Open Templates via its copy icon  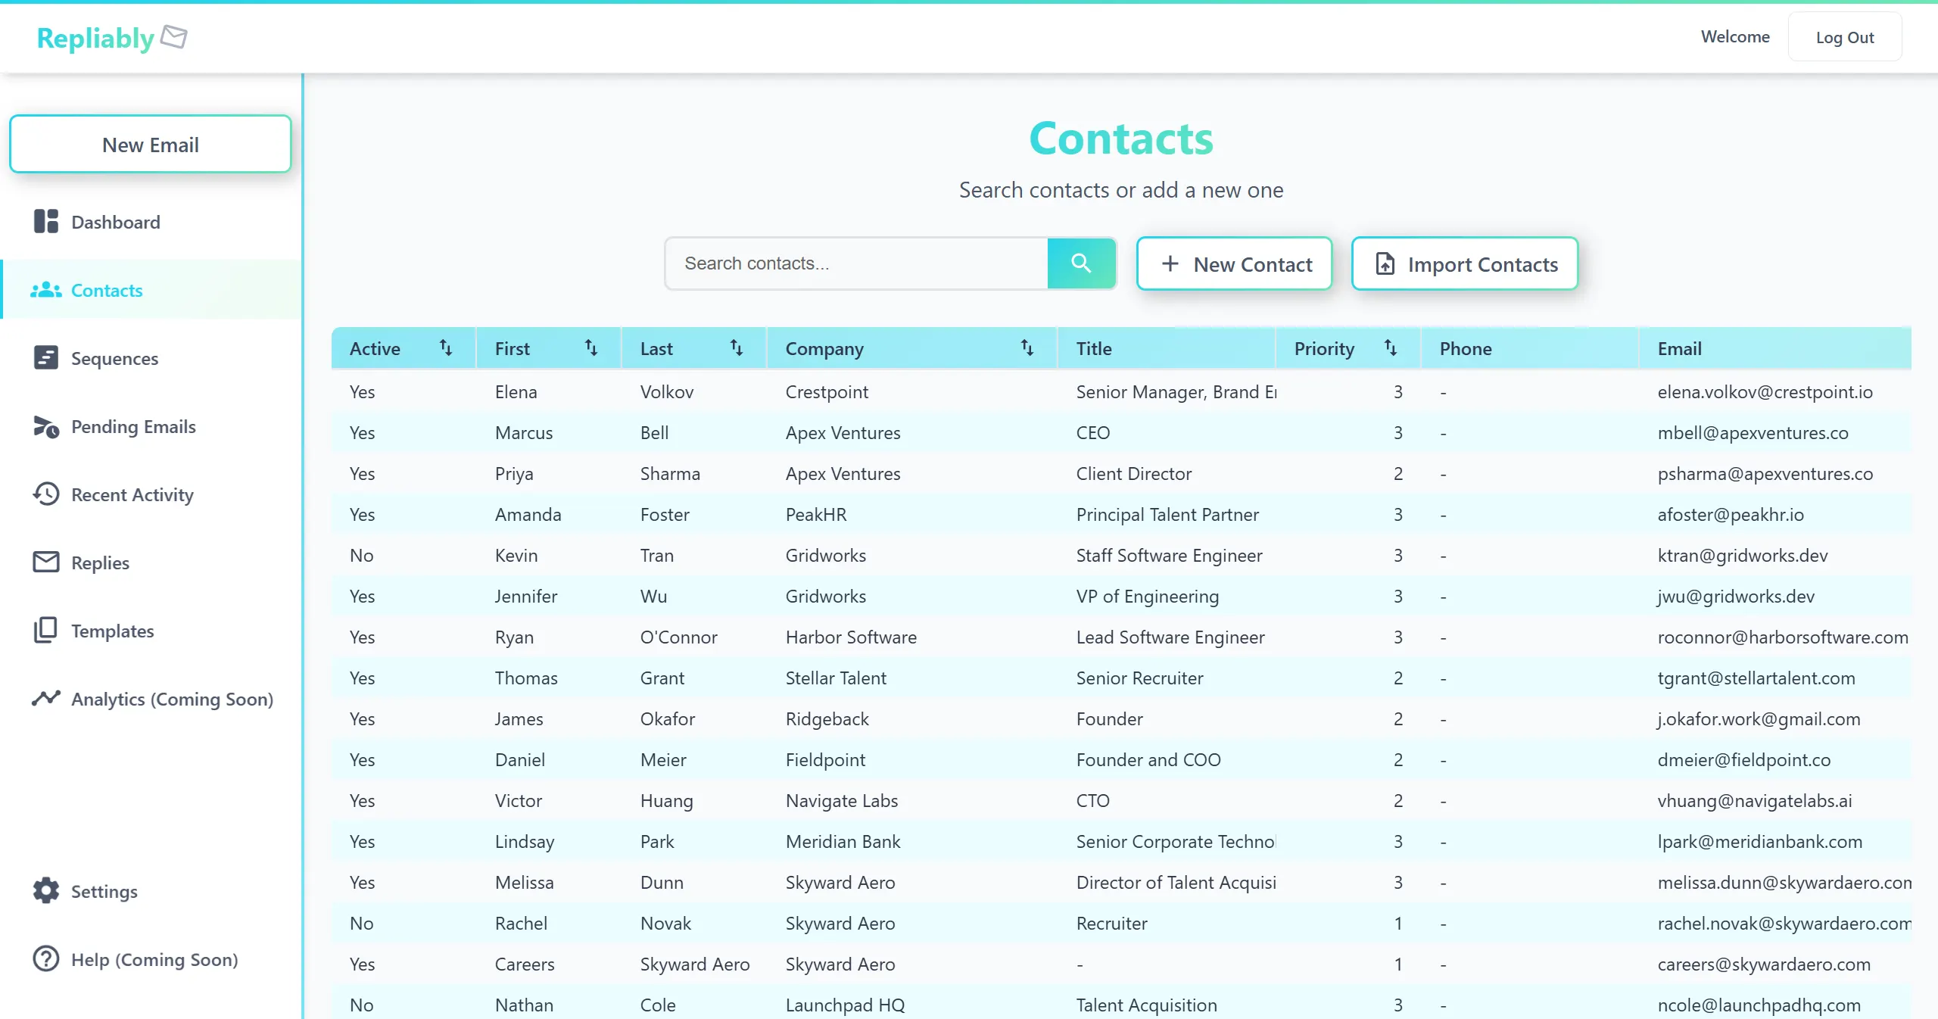click(45, 631)
